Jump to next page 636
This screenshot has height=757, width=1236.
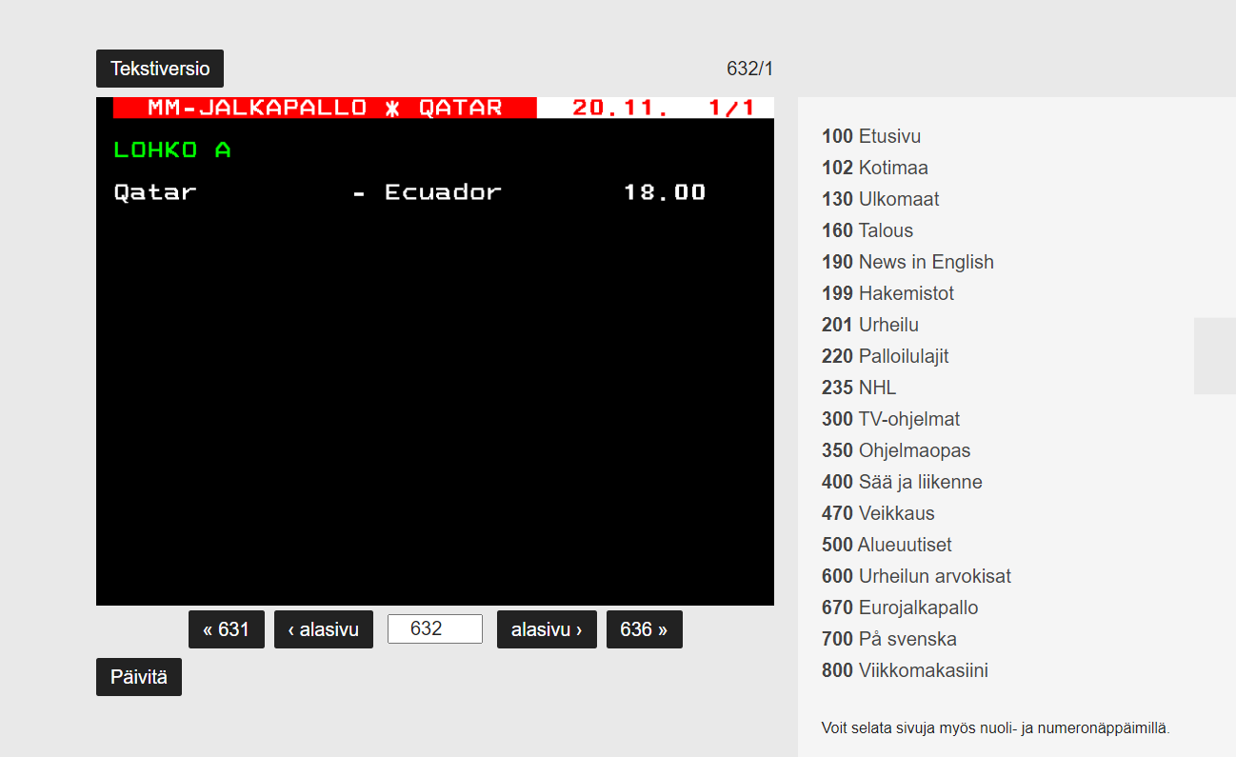tap(645, 629)
